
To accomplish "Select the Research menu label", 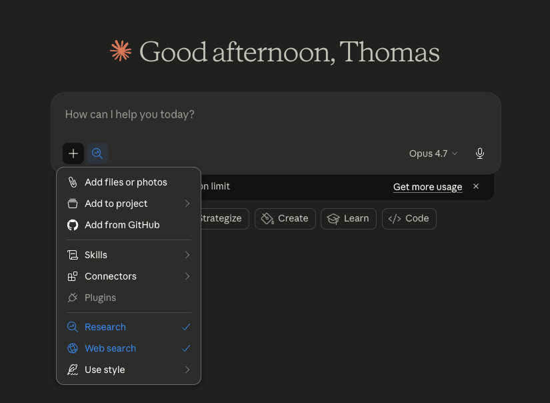I will tap(105, 327).
